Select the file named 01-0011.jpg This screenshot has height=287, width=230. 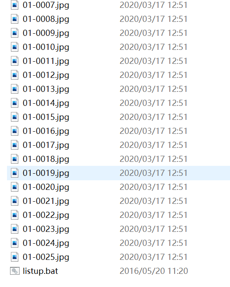tap(46, 61)
